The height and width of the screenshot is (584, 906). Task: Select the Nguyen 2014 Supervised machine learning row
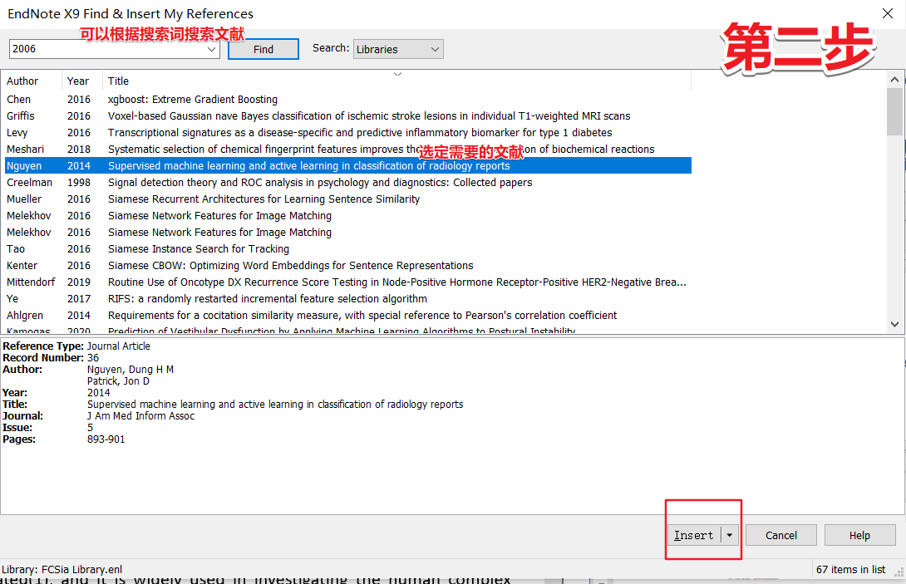click(347, 166)
